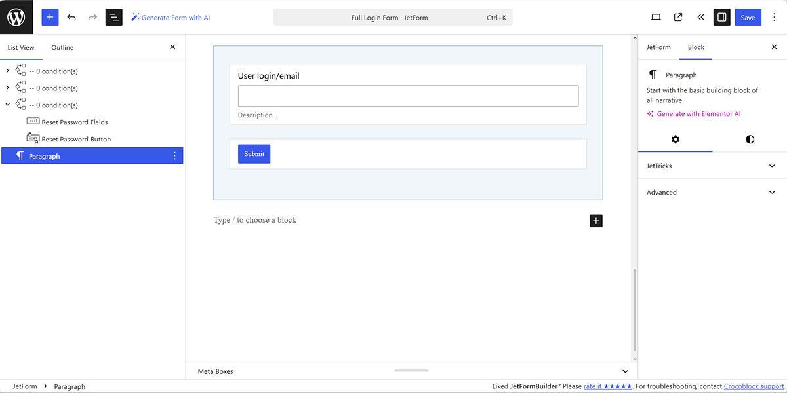This screenshot has height=393, width=787.
Task: Edit the Description... text under field
Action: [257, 115]
